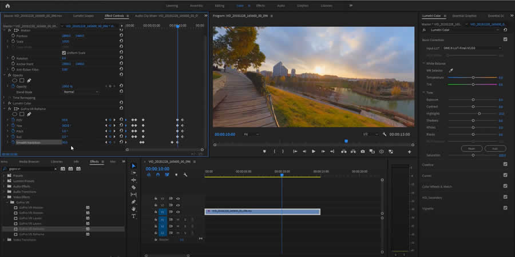The image size is (515, 257).
Task: Pick the Pen tool in the tools panel
Action: click(133, 202)
